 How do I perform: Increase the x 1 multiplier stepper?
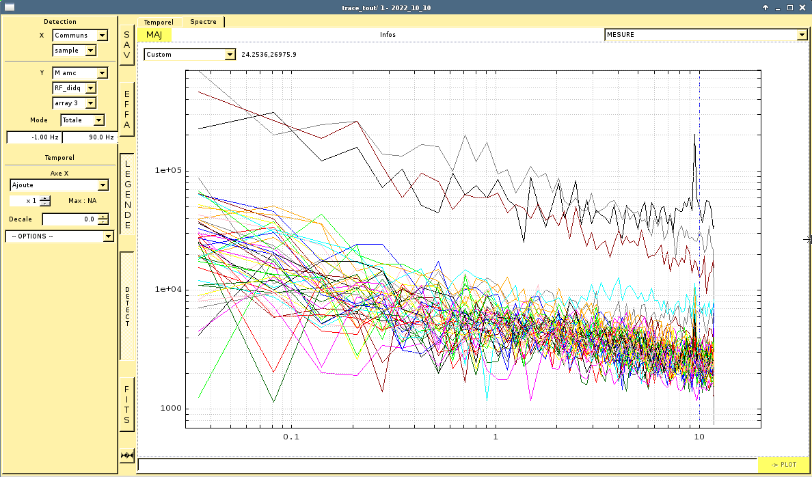45,198
